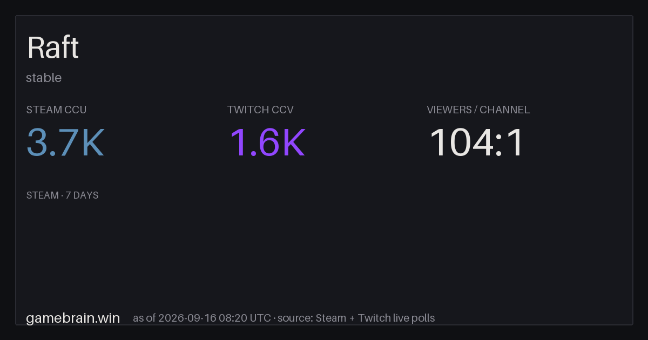
Task: Click the TWITCH CCV label
Action: [x=260, y=110]
